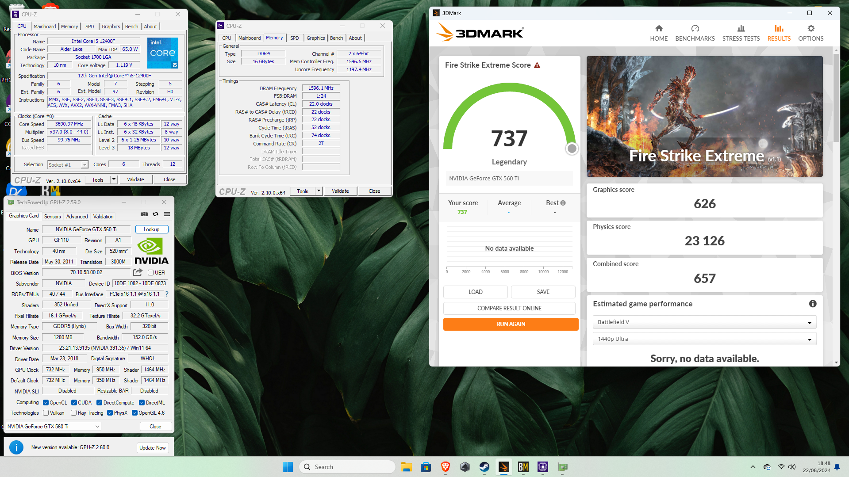Click the GPU-Z update info icon

pyautogui.click(x=16, y=447)
